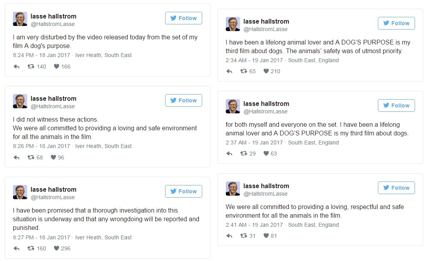Like the tweet with 296 likes
This screenshot has height=261, width=426.
tap(56, 248)
